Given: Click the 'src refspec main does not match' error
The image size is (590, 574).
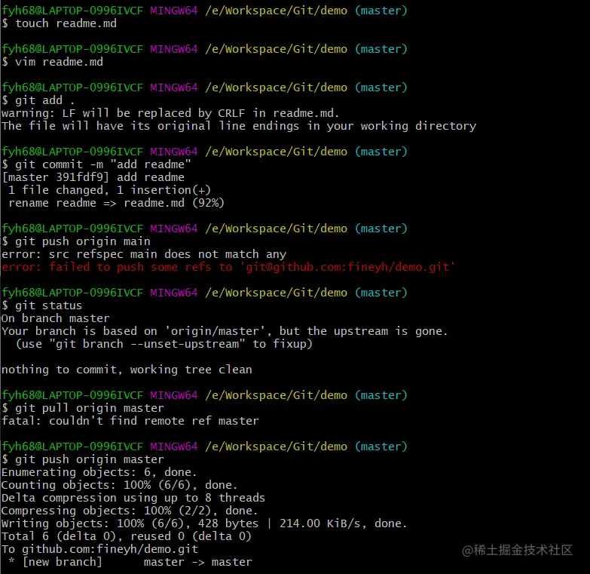Looking at the screenshot, I should pyautogui.click(x=144, y=254).
